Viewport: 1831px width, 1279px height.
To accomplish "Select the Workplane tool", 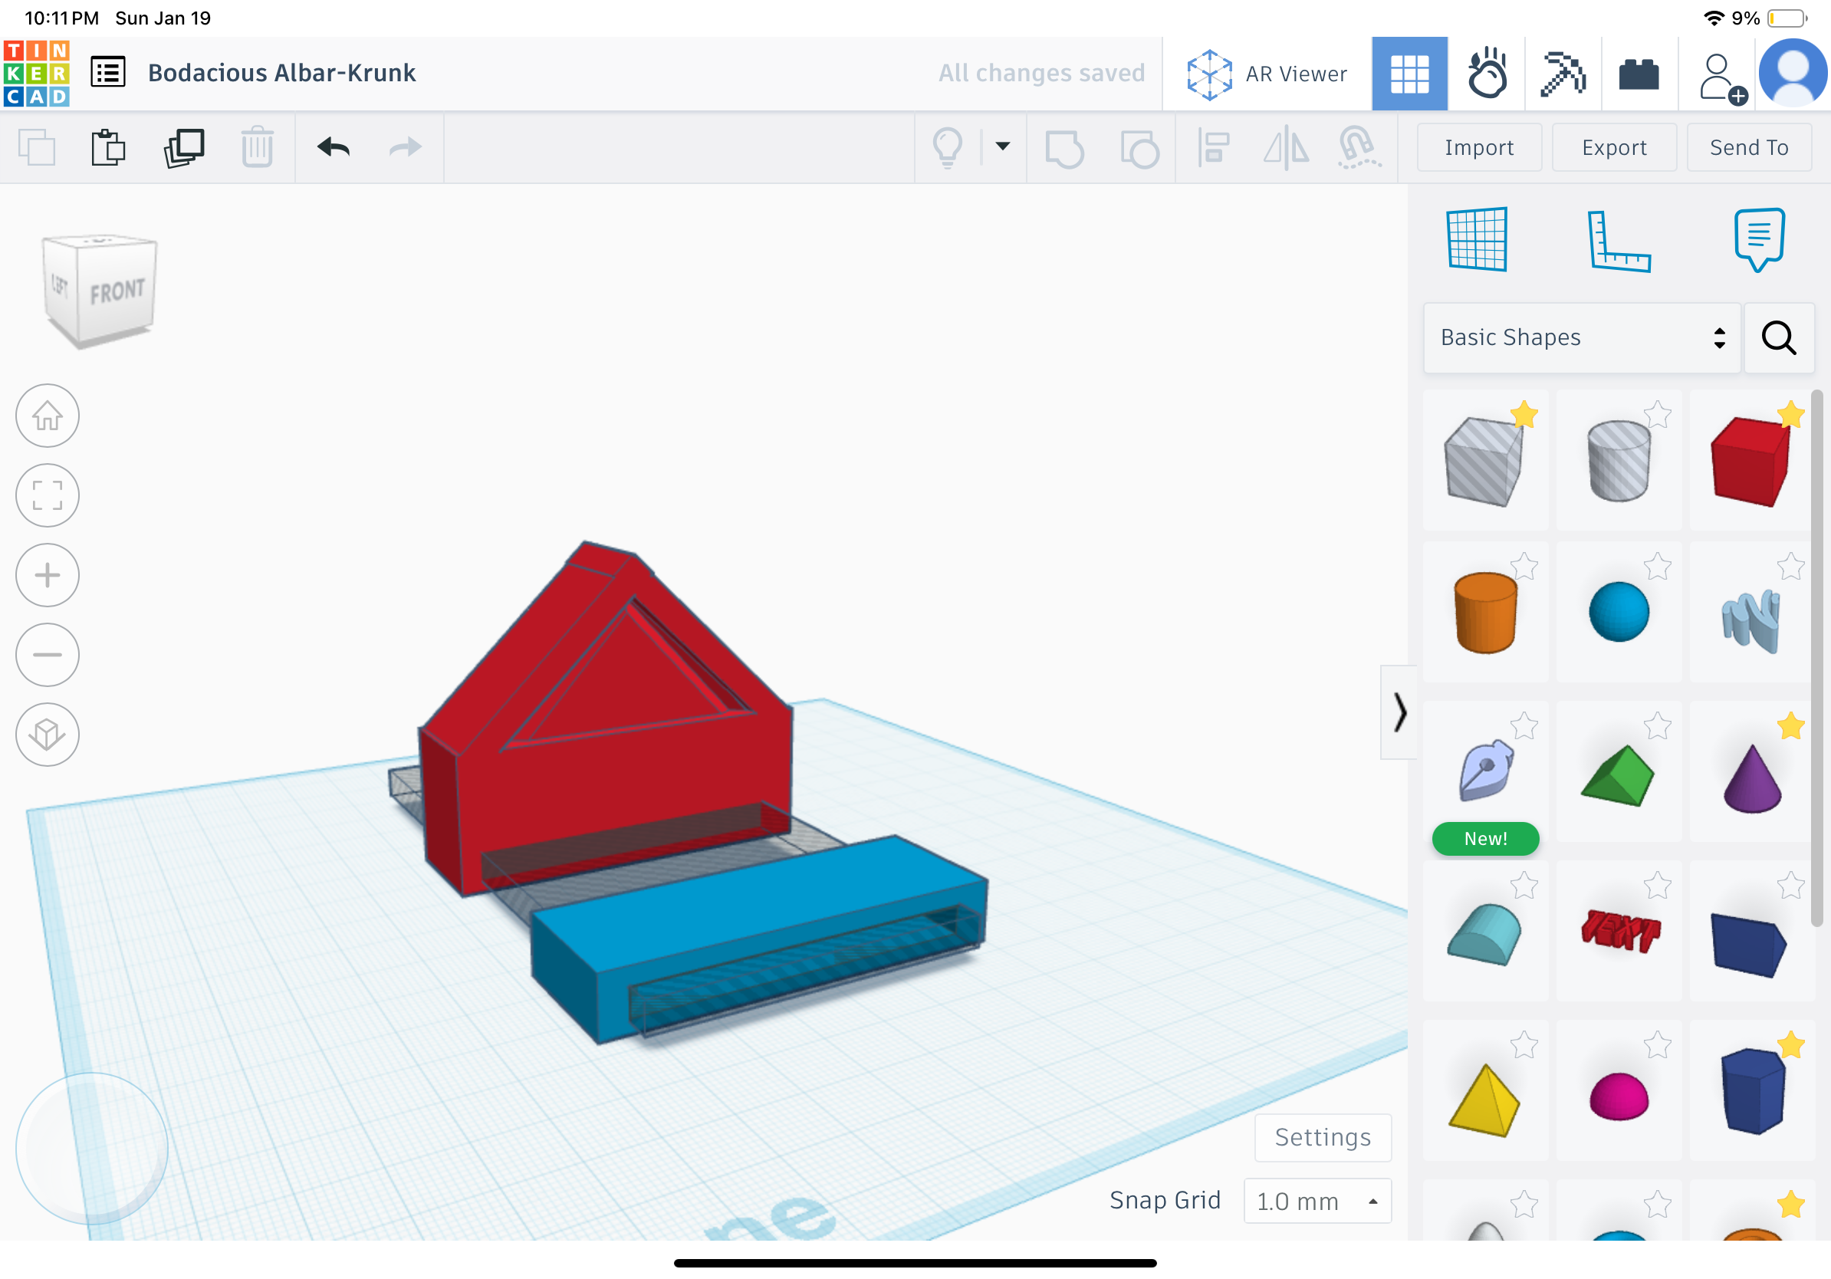I will [x=1477, y=239].
